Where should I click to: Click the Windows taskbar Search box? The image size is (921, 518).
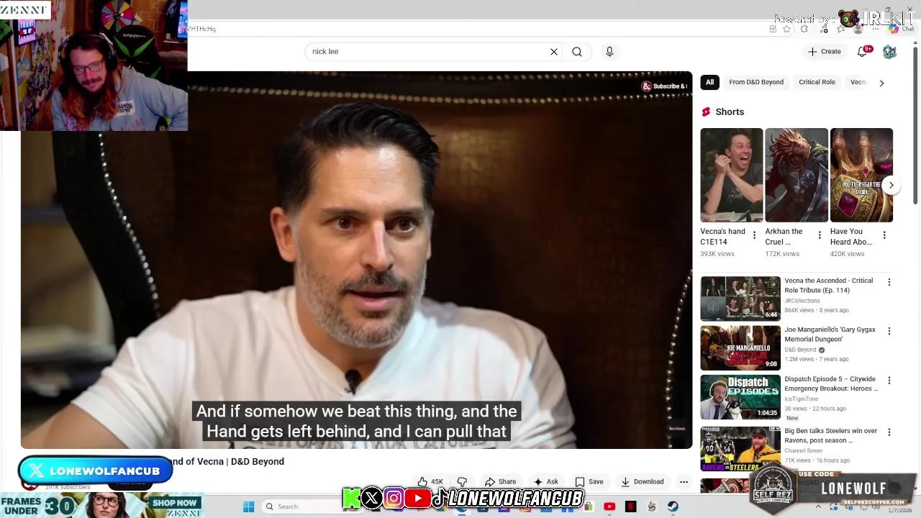301,506
